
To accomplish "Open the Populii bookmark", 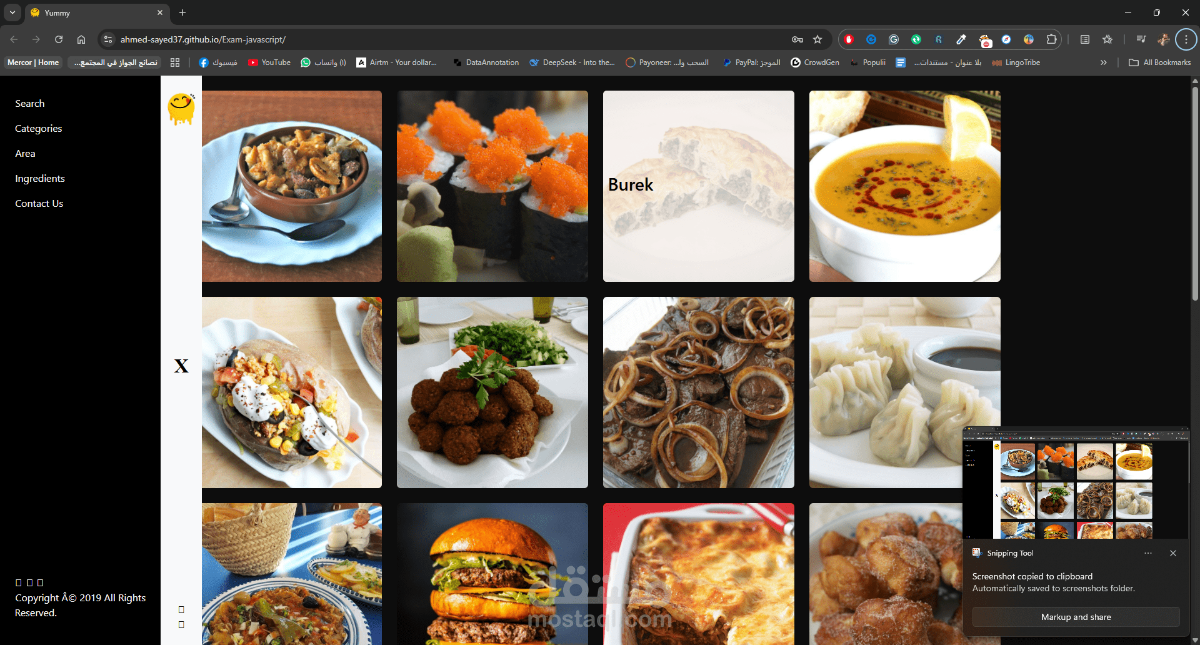I will [867, 62].
